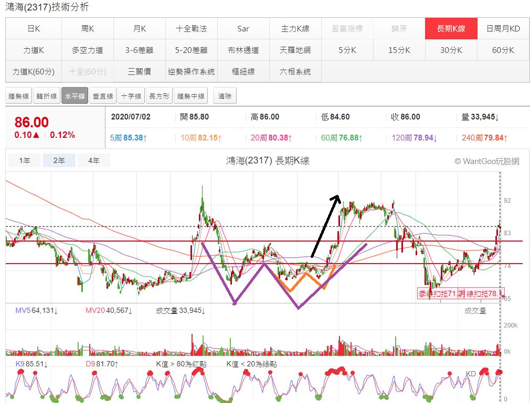Select the 長方形 rectangle tool
The height and width of the screenshot is (403, 530).
click(159, 96)
